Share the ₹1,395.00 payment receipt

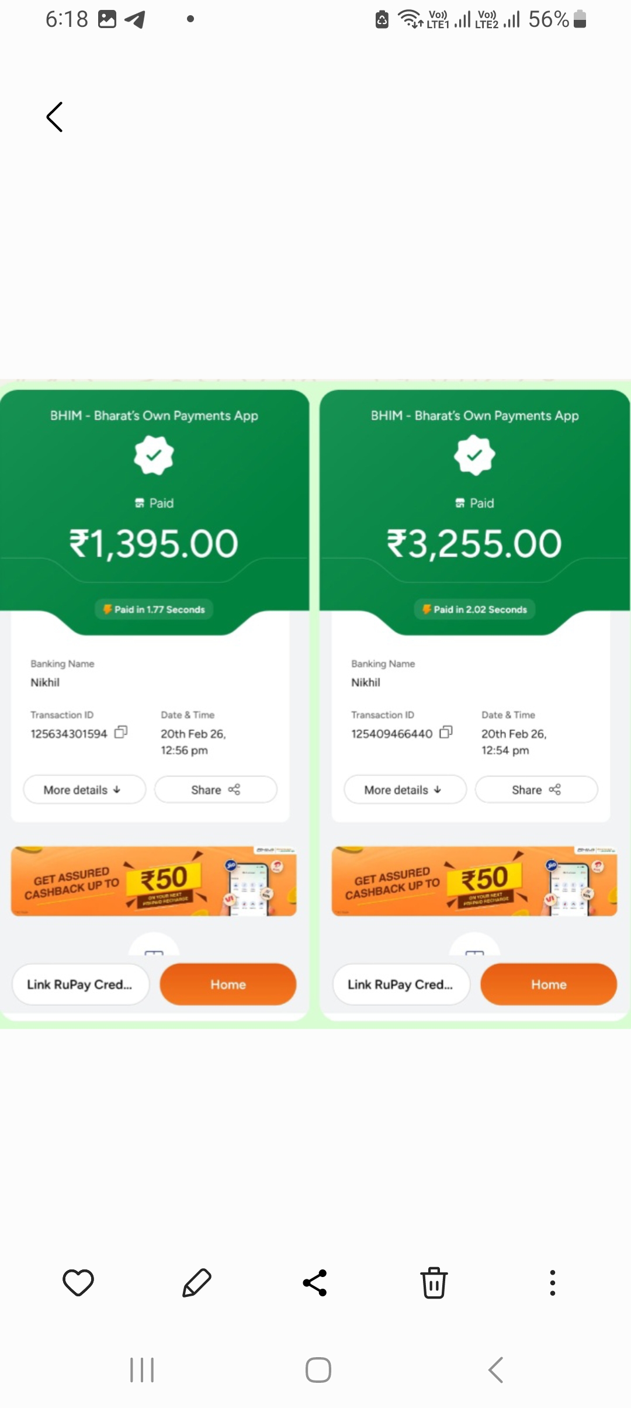point(216,790)
